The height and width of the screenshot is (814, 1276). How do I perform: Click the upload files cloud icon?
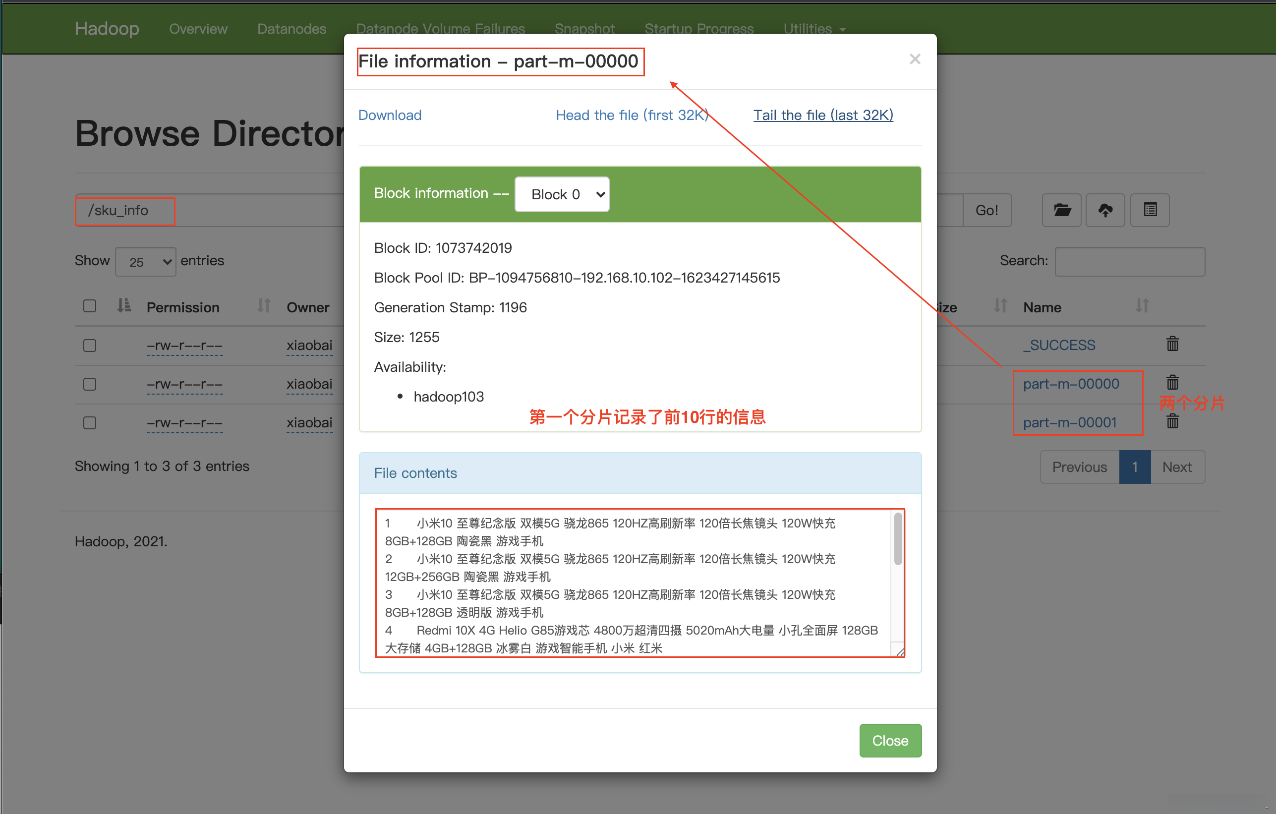click(1105, 210)
